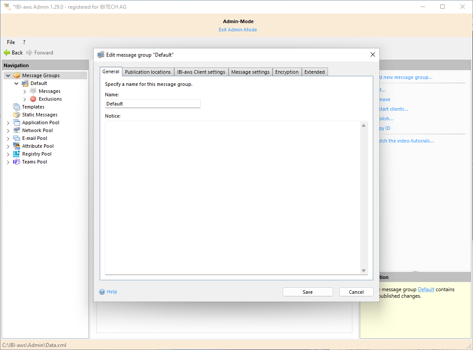This screenshot has height=350, width=473.
Task: Open the Encryption tab
Action: 287,72
